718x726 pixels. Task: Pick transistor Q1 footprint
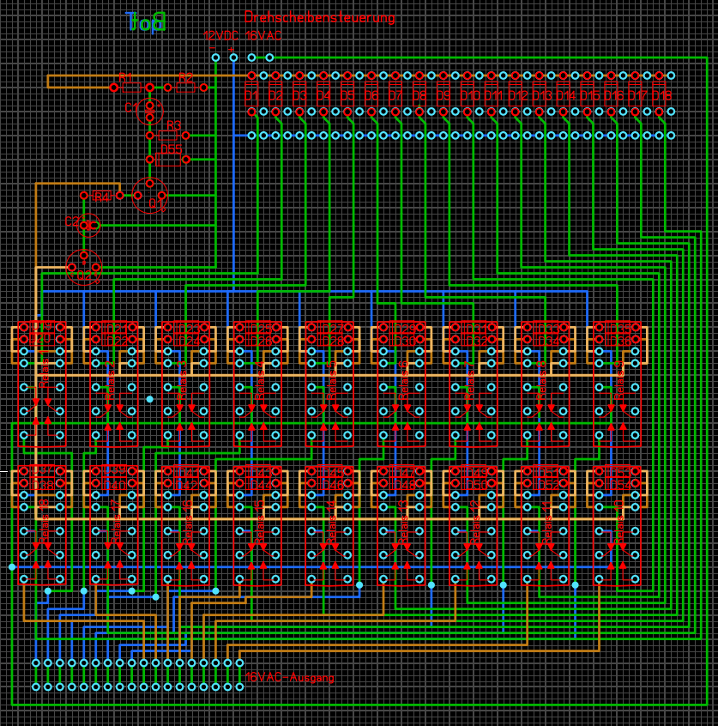tap(149, 196)
